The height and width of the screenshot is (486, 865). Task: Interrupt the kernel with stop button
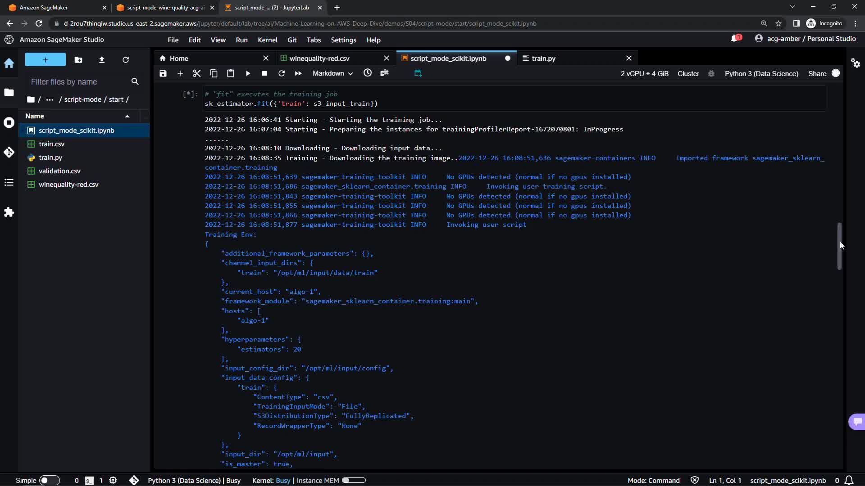(x=264, y=73)
